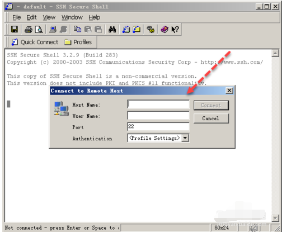The image size is (282, 232).
Task: Open the Help menu
Action: click(x=95, y=17)
